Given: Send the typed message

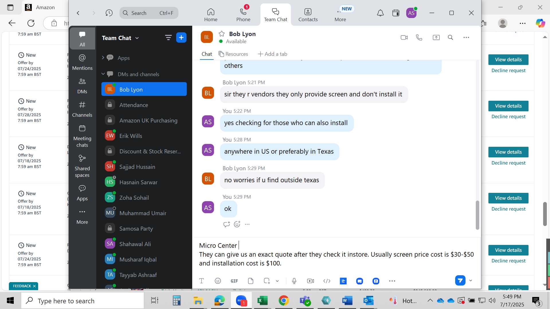Looking at the screenshot, I should tap(460, 280).
